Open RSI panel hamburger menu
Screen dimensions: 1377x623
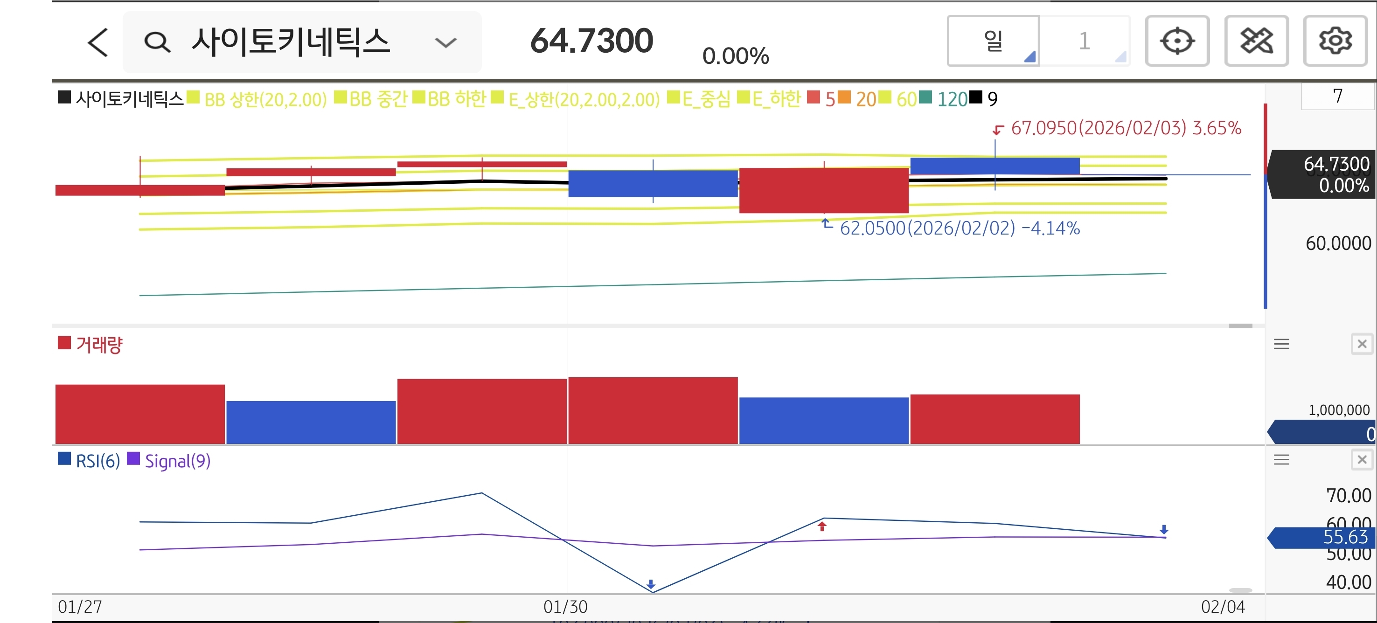(x=1281, y=459)
